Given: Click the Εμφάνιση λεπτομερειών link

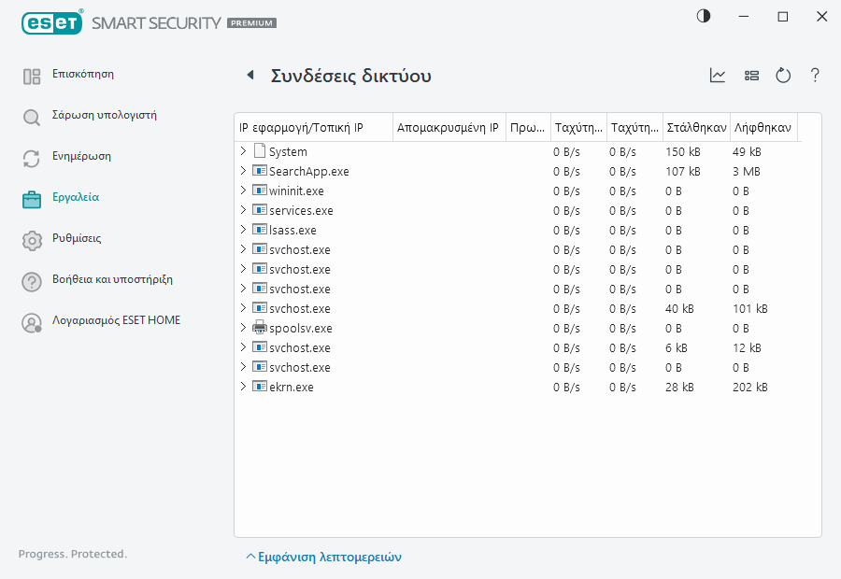Looking at the screenshot, I should click(323, 557).
